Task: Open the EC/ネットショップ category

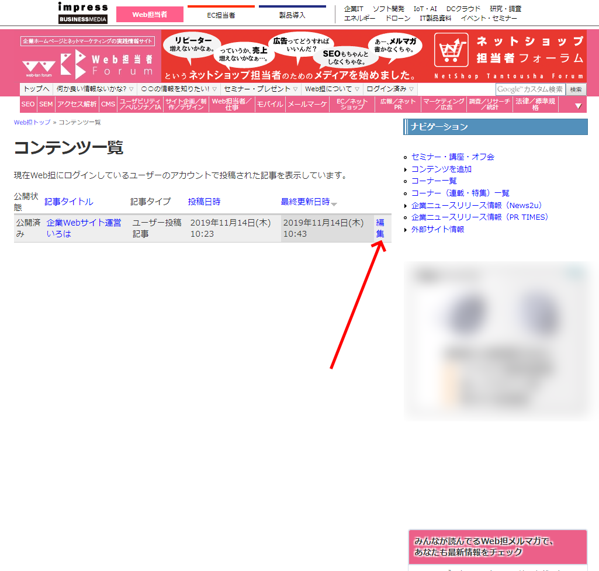Action: click(x=352, y=104)
